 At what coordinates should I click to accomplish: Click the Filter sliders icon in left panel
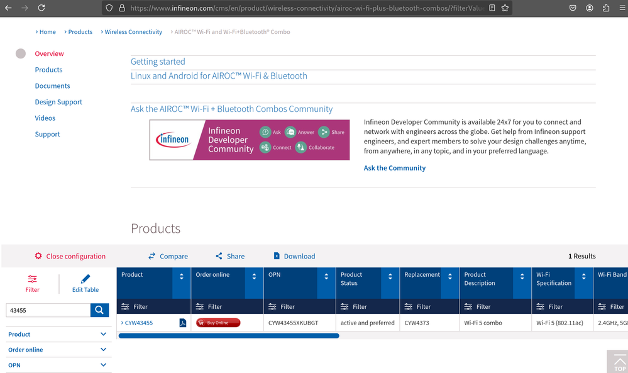(x=32, y=279)
